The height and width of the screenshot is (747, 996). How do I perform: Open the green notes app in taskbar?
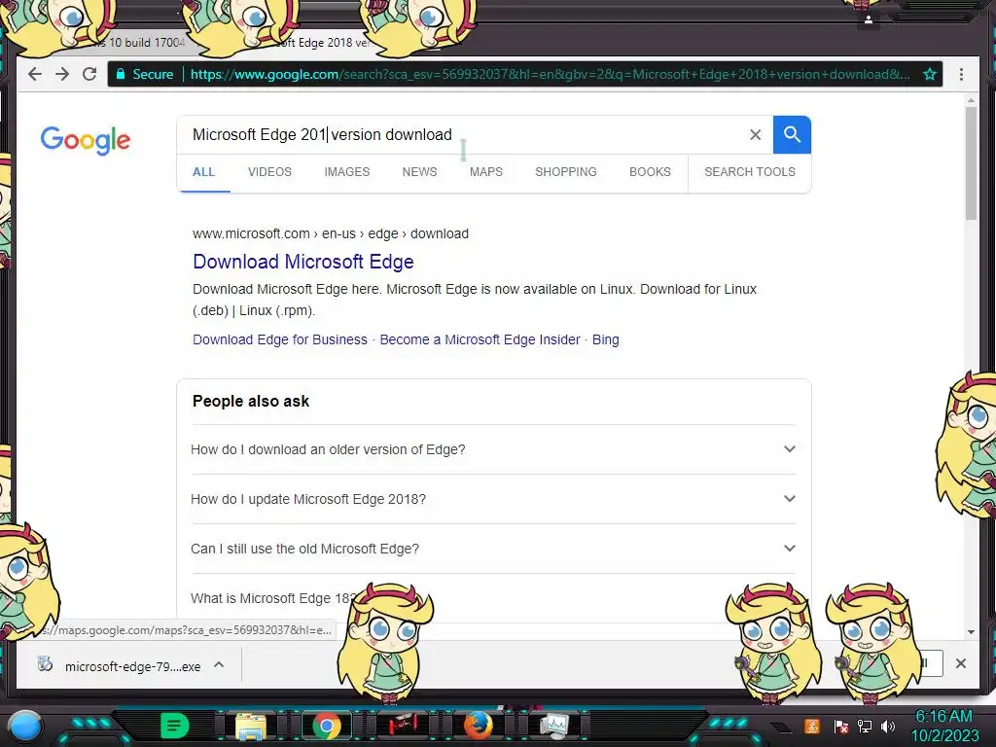(x=174, y=726)
